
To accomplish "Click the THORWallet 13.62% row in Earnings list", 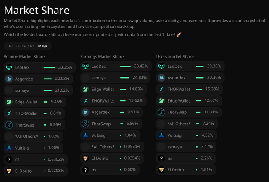I will (113, 101).
